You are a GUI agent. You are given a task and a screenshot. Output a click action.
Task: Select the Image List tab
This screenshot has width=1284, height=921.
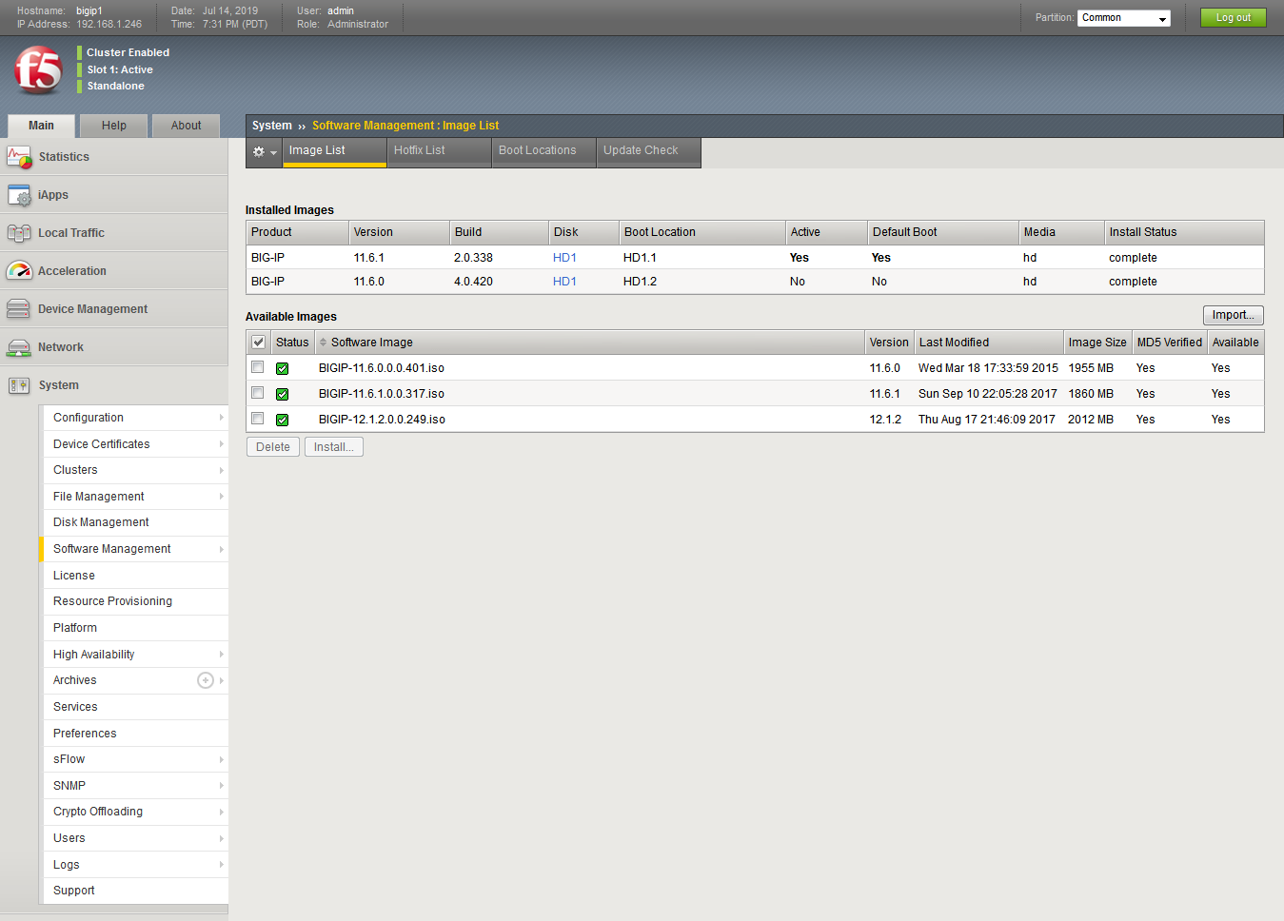click(334, 152)
